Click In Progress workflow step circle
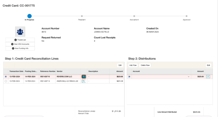The image size is (218, 117). tap(29, 16)
